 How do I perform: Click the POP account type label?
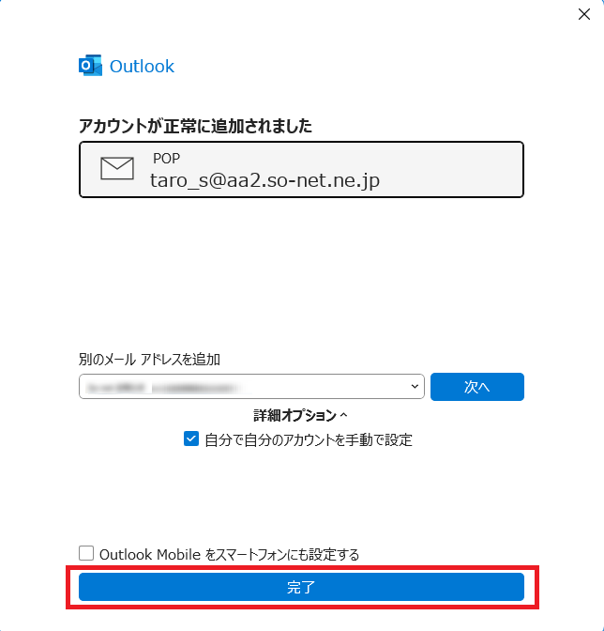click(166, 159)
